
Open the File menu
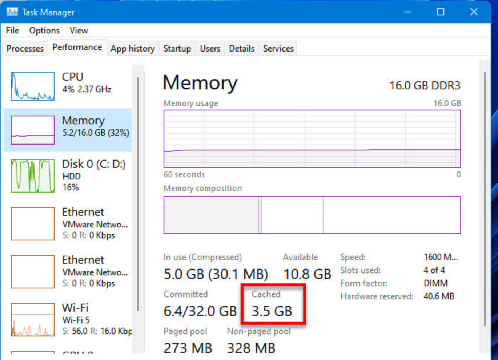[12, 31]
